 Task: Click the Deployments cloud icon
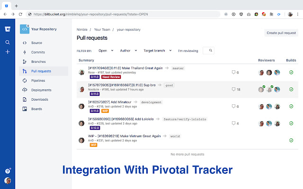pyautogui.click(x=25, y=90)
